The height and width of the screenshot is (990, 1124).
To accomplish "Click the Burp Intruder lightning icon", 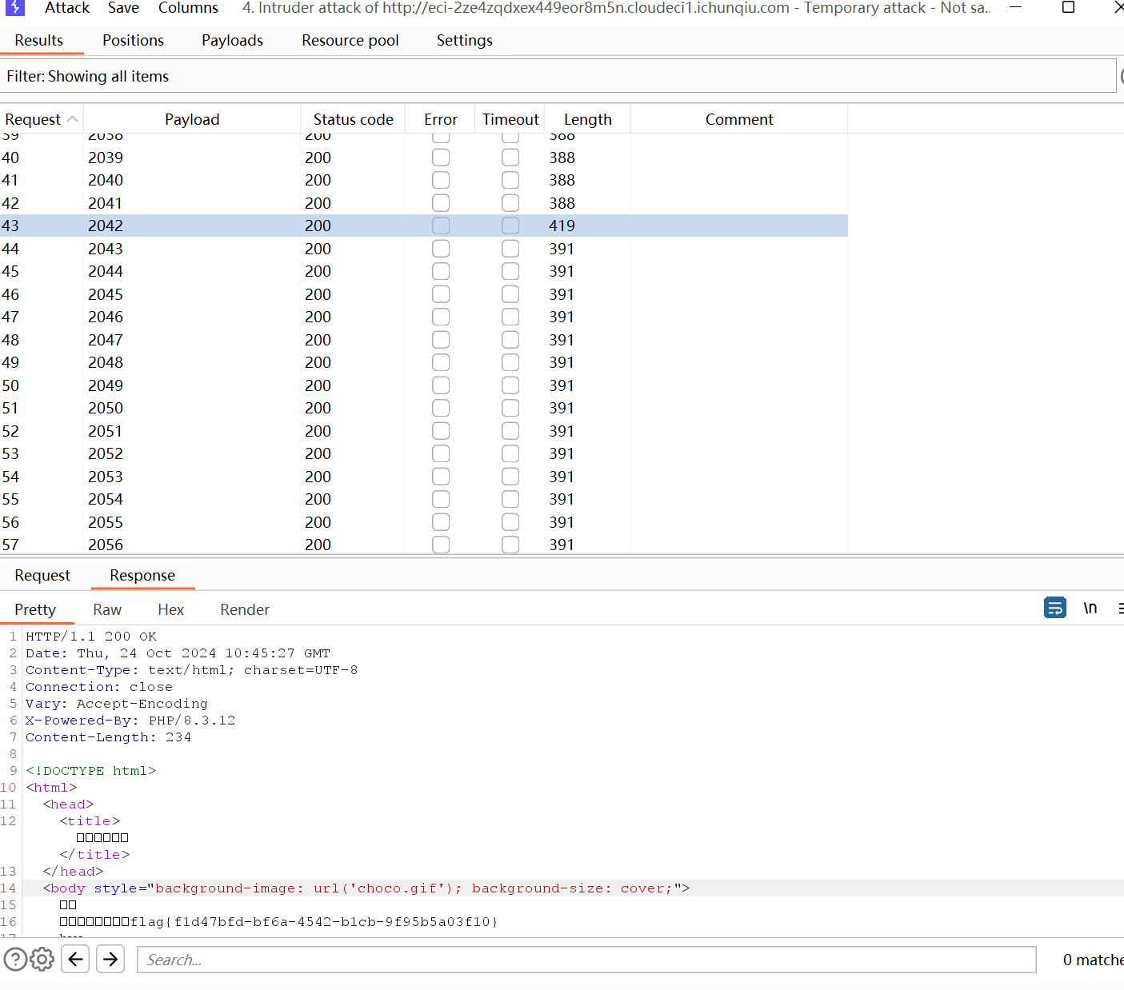I will [x=15, y=8].
